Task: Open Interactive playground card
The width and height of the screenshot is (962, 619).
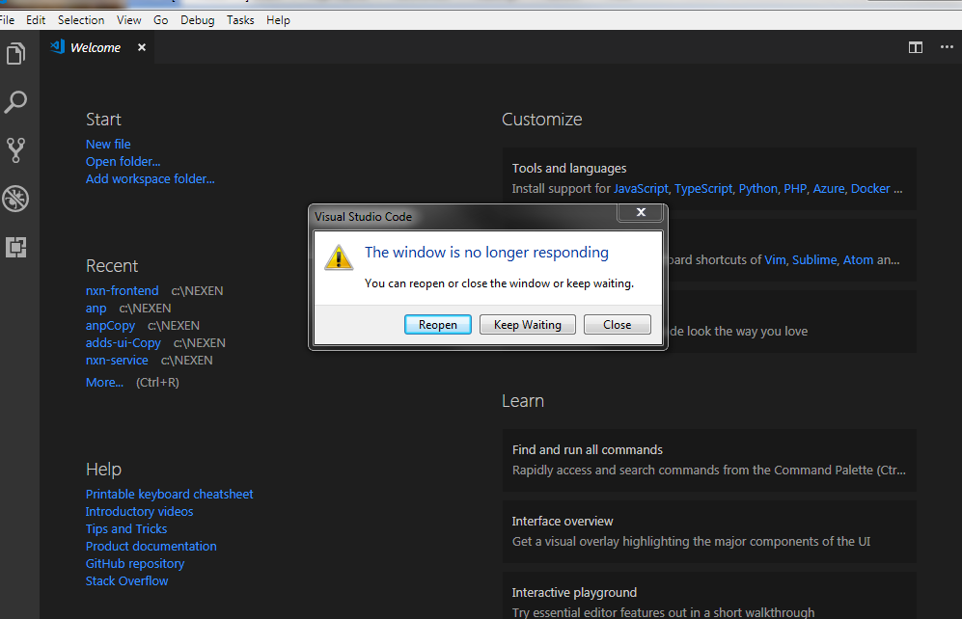Action: click(709, 596)
